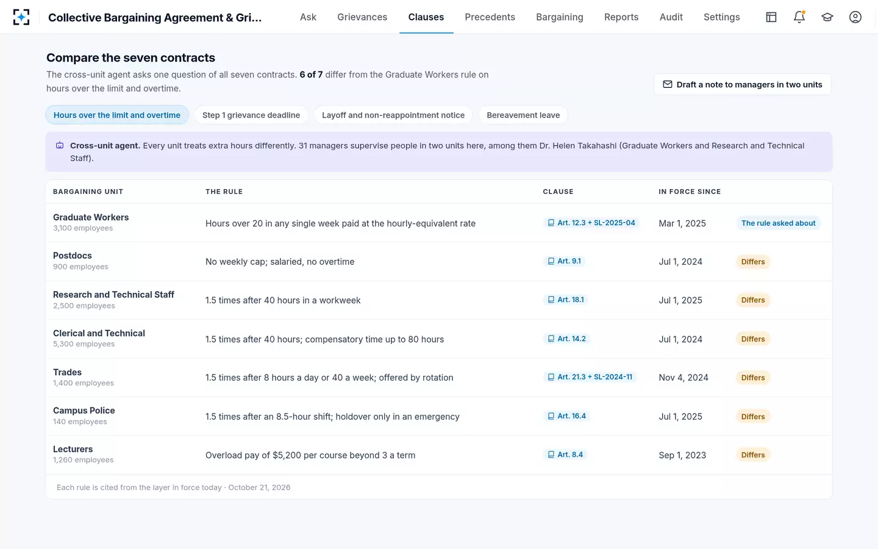Open clause Art. 12.3 + SL-2025-04
Screen dimensions: 878x549
coord(591,223)
